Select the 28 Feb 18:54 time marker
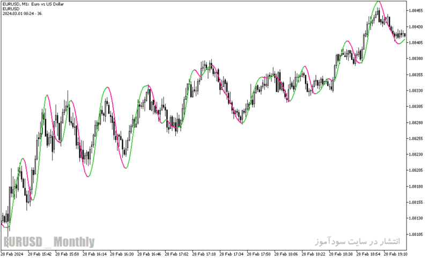 (368, 254)
